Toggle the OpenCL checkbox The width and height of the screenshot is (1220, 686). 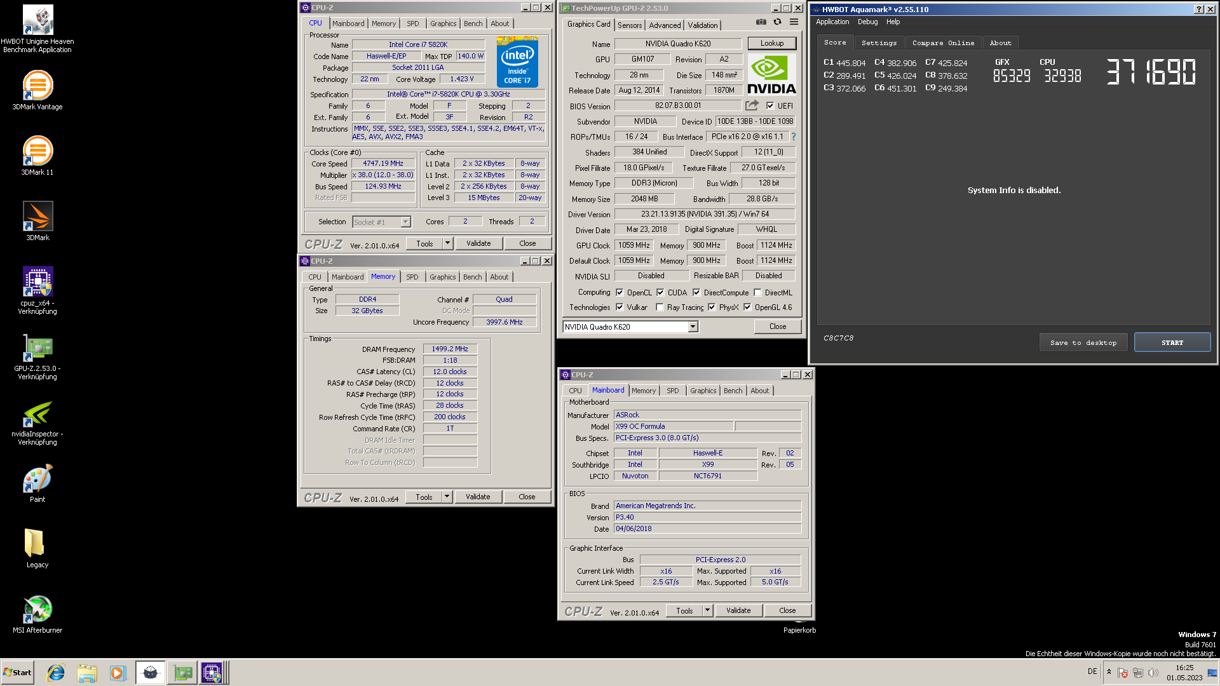(x=620, y=293)
